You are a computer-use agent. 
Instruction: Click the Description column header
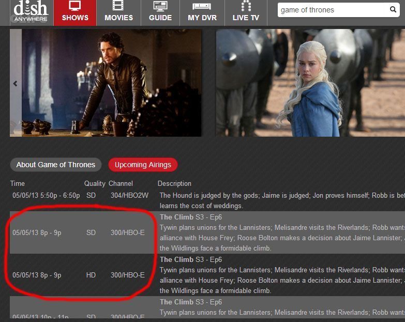(x=174, y=183)
